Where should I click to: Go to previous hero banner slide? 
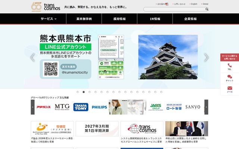click(32, 57)
